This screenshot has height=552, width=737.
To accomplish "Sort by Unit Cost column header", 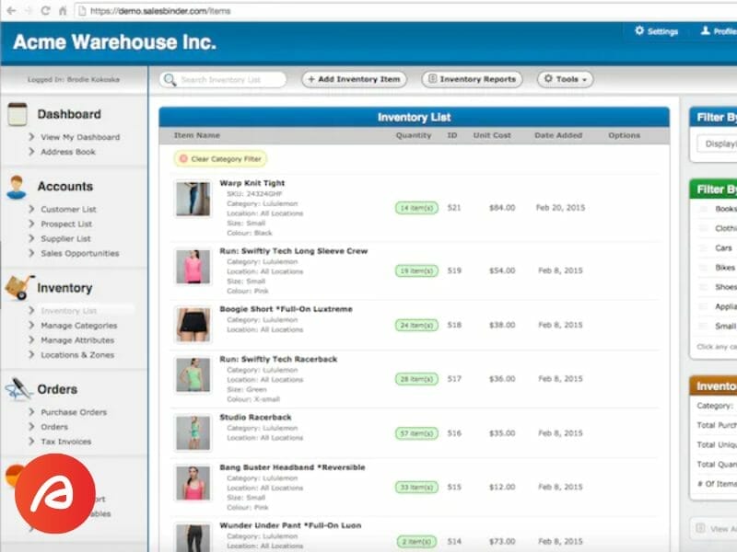I will coord(492,135).
